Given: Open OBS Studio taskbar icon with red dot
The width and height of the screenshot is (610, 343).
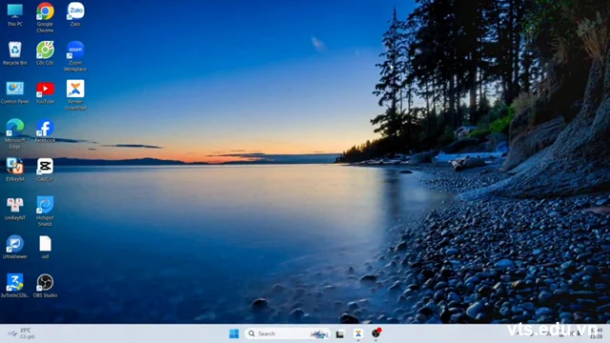Looking at the screenshot, I should [x=376, y=333].
